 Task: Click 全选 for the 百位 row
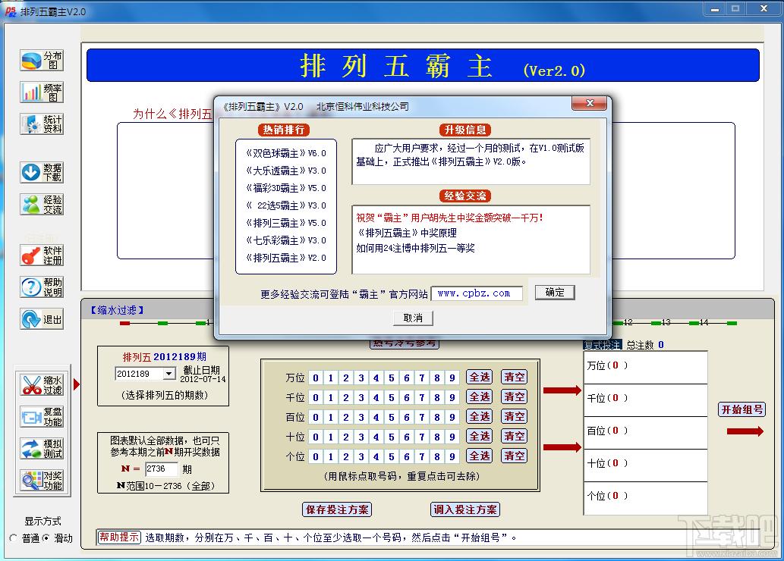479,417
